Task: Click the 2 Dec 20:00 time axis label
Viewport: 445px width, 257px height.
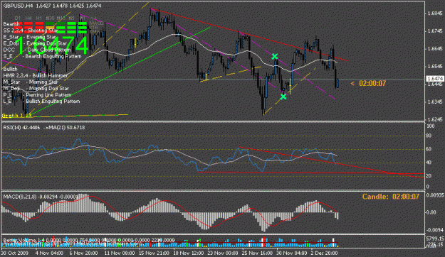Action: point(324,253)
